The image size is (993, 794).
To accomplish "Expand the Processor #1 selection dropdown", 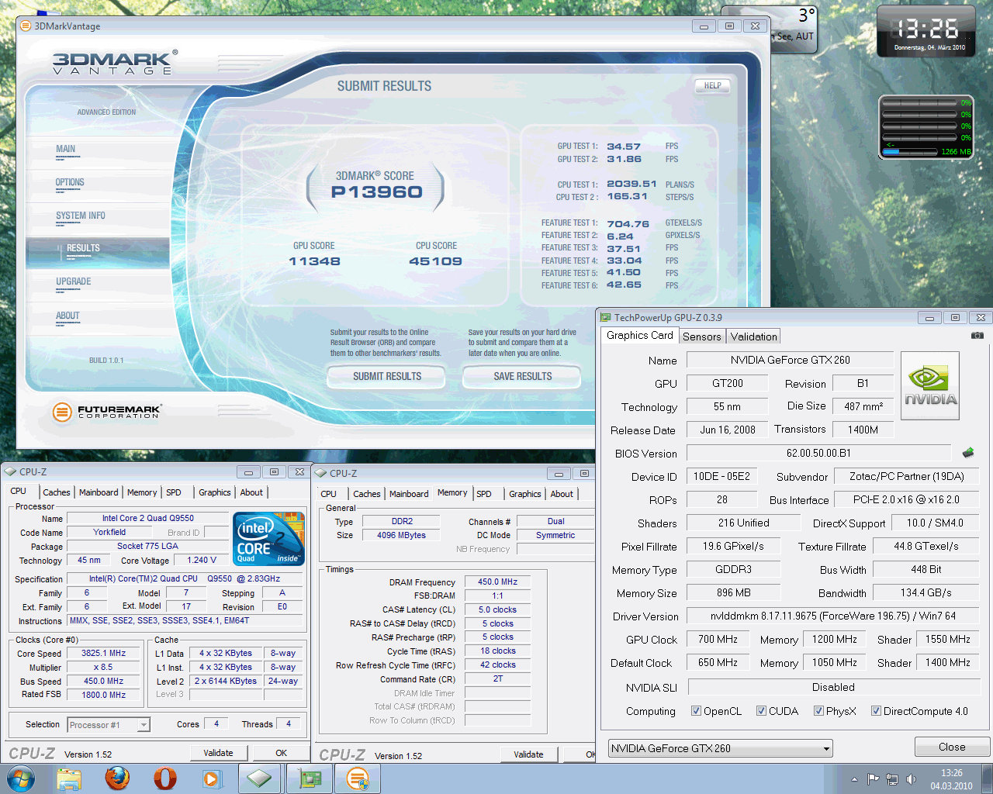I will [x=144, y=725].
